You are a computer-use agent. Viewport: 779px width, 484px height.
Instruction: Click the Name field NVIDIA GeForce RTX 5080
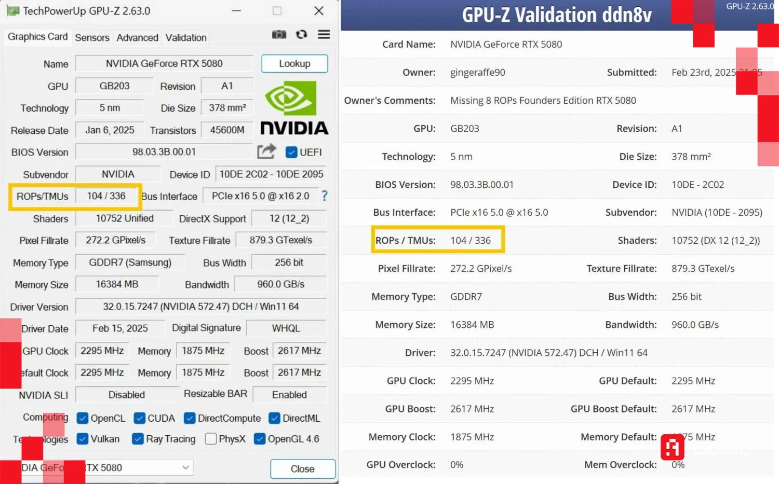point(164,63)
